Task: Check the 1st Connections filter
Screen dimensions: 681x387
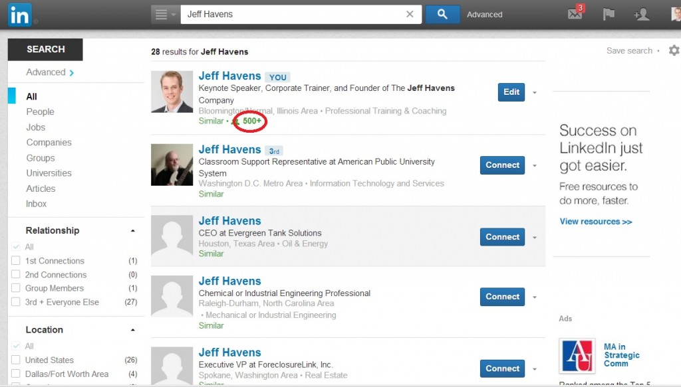Action: tap(16, 261)
